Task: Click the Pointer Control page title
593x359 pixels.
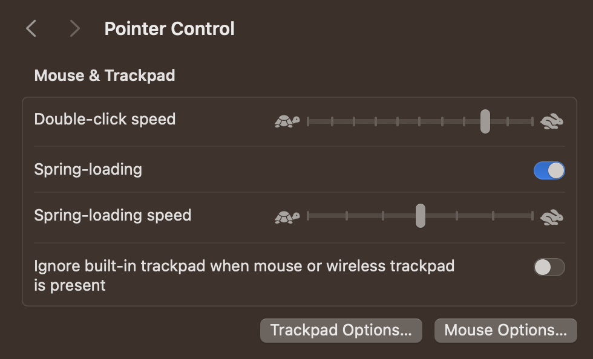Action: click(x=169, y=29)
